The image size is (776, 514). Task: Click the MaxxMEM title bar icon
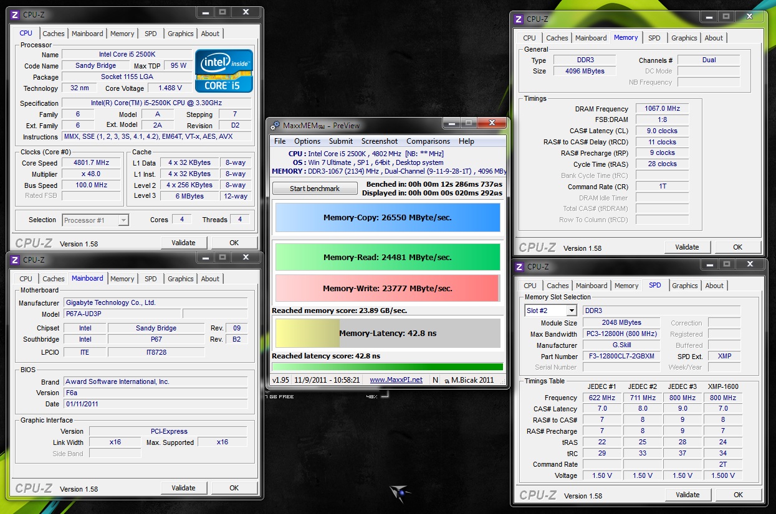[x=275, y=125]
